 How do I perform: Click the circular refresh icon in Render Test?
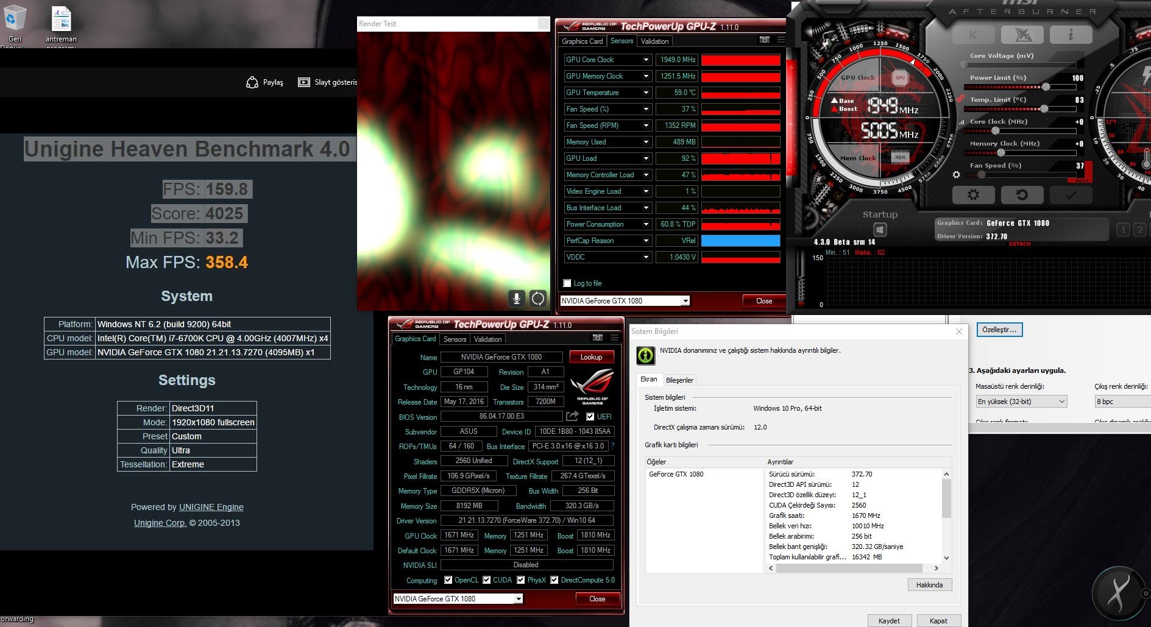(x=537, y=298)
